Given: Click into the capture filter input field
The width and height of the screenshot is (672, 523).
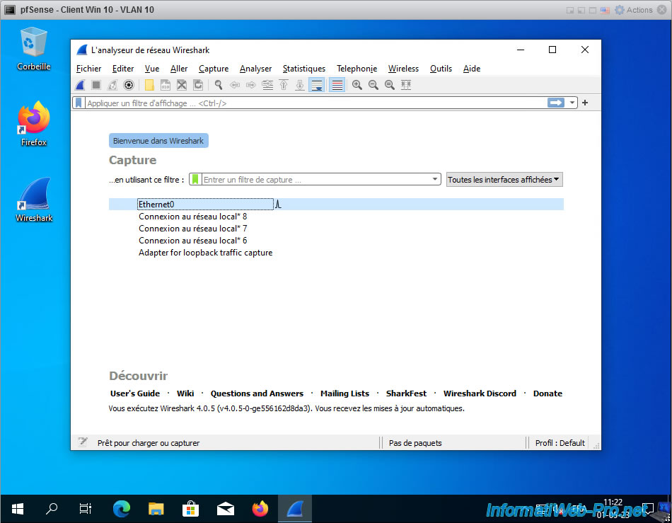Looking at the screenshot, I should click(x=316, y=179).
